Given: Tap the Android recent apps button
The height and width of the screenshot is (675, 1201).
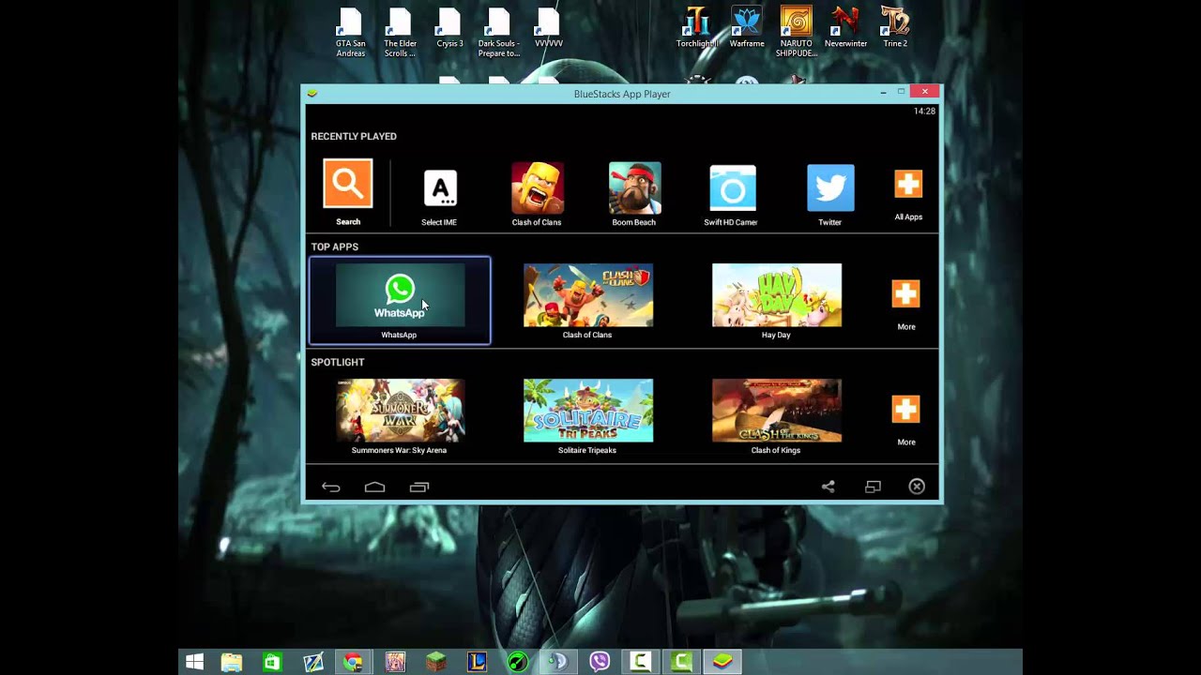Looking at the screenshot, I should [419, 487].
